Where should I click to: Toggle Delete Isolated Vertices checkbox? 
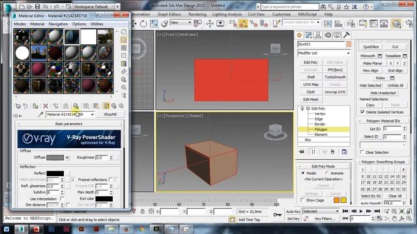point(362,112)
